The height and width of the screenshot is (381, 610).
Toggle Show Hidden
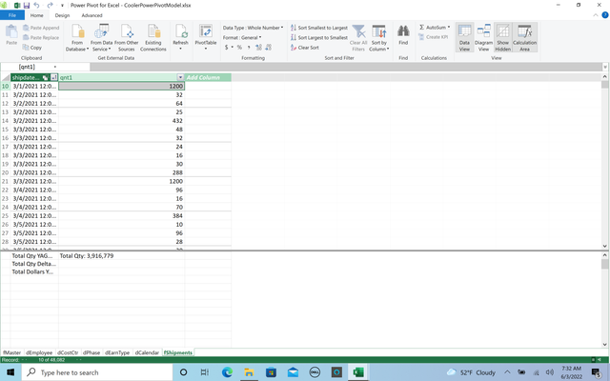(502, 37)
